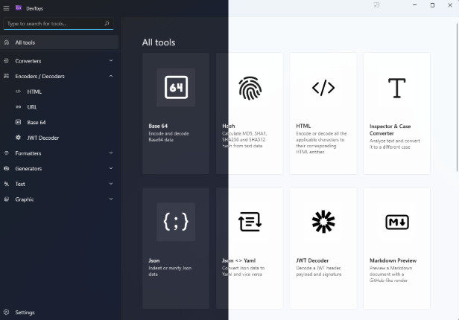The height and width of the screenshot is (320, 459).
Task: Expand the Converters chevron
Action: click(111, 60)
